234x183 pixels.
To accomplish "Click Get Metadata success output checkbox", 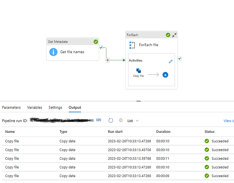I will (x=101, y=48).
